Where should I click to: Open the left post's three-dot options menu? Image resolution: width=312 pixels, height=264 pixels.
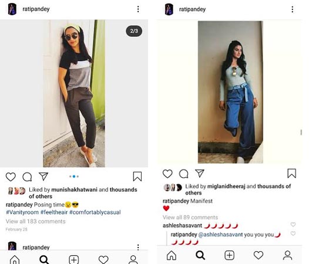point(138,9)
